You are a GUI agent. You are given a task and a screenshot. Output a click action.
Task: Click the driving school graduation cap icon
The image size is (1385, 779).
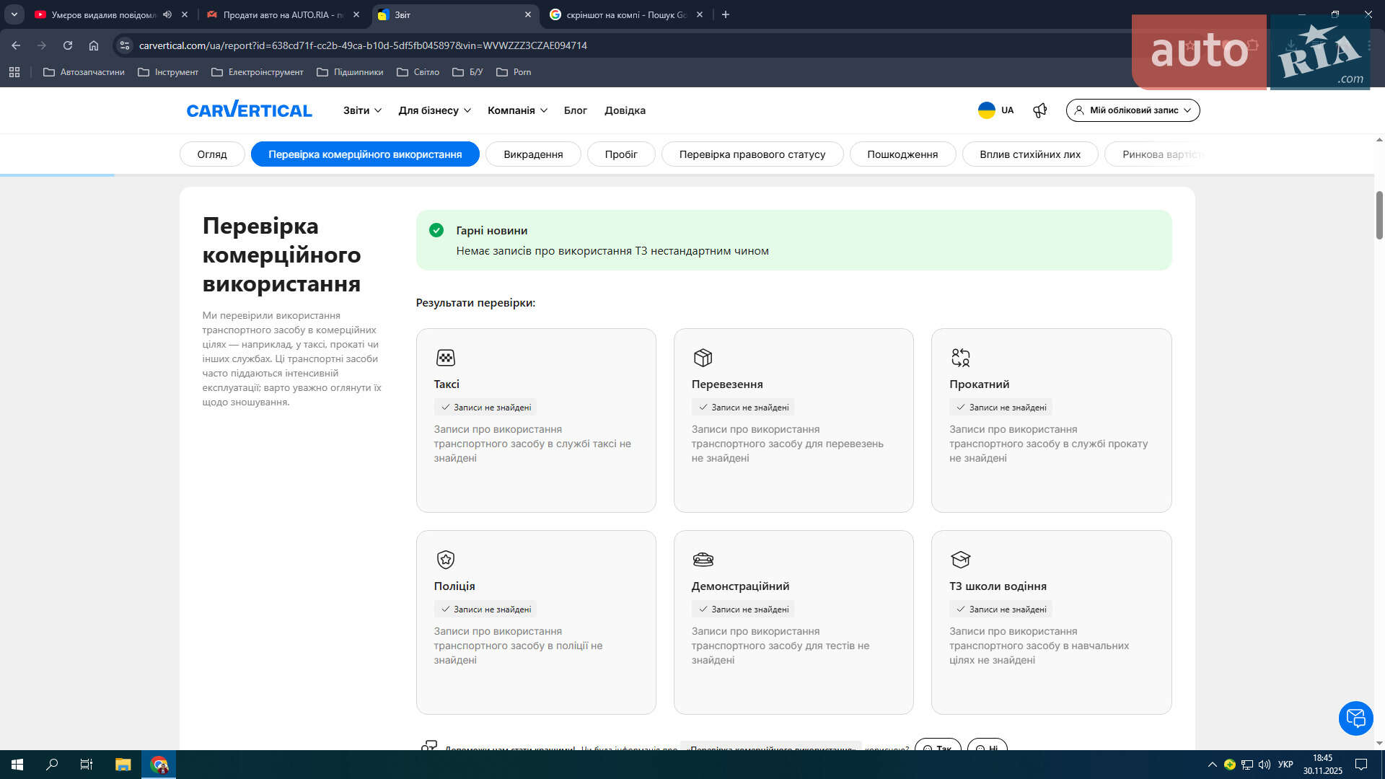point(960,560)
